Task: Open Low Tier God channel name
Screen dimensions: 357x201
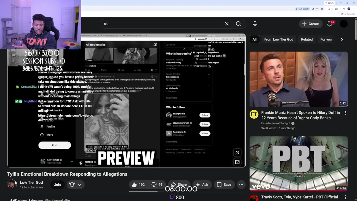Action: tap(31, 183)
